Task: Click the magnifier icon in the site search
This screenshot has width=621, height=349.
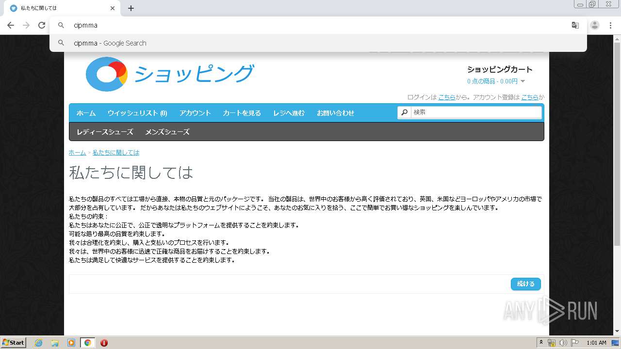Action: [x=404, y=112]
